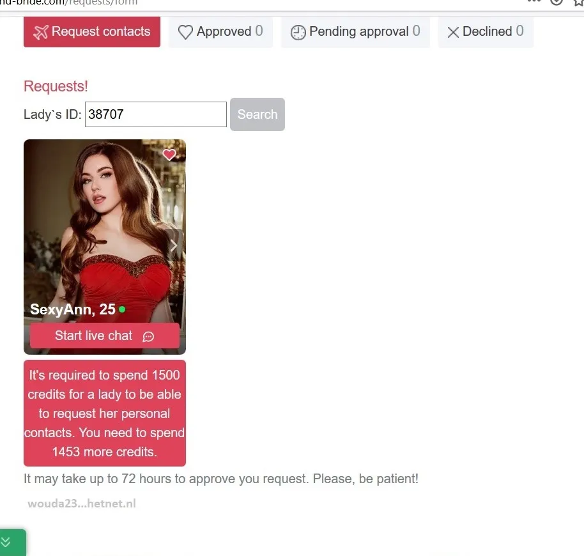Click the clock icon beside Pending approval
This screenshot has width=584, height=556.
pos(298,33)
